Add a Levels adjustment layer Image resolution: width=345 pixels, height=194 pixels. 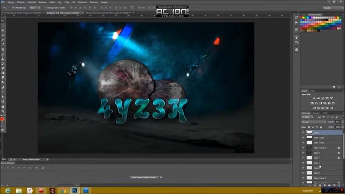coord(319,98)
